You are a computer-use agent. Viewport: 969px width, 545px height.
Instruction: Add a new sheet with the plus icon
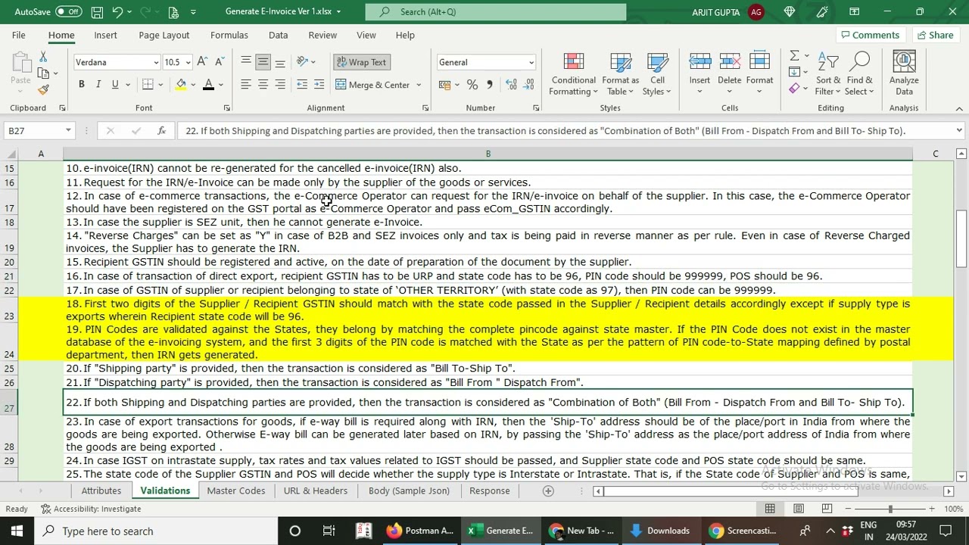548,490
